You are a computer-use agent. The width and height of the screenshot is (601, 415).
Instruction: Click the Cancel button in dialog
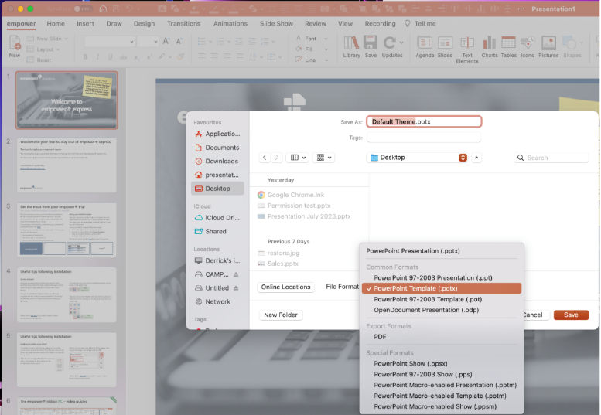535,315
